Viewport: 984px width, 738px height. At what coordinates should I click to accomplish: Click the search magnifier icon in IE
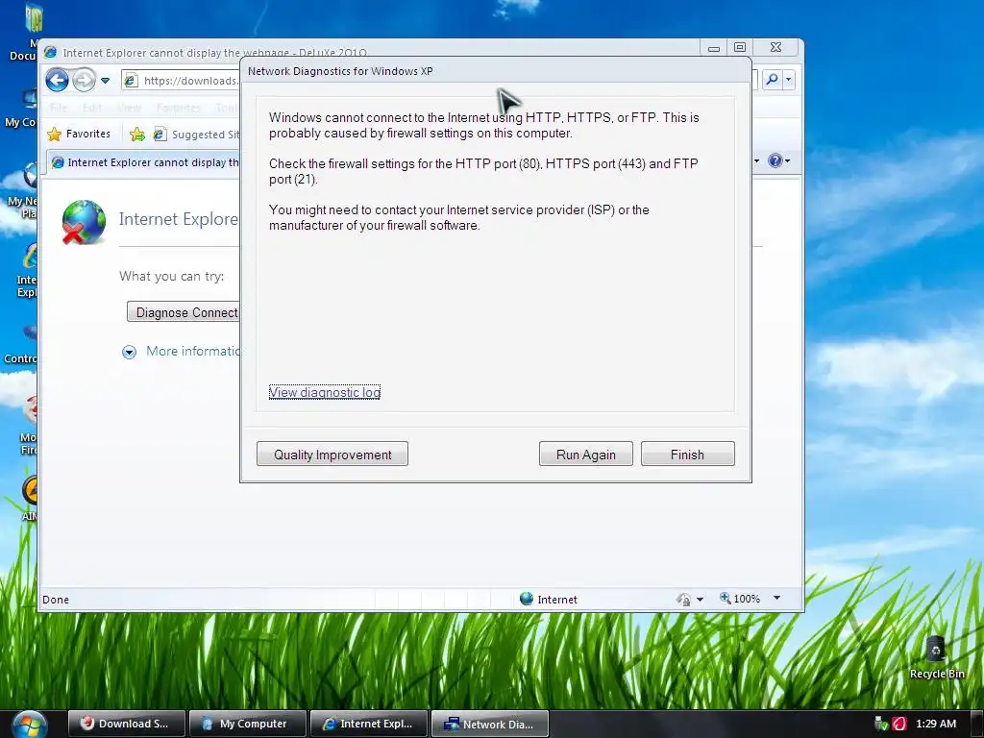(x=772, y=80)
